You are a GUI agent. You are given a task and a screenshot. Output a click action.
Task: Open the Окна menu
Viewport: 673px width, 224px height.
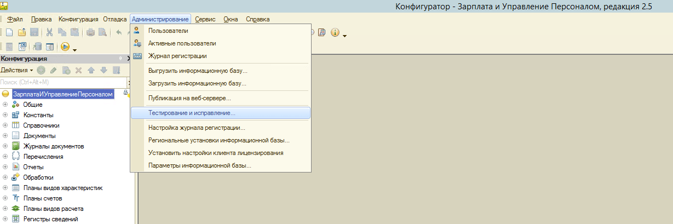pos(231,19)
